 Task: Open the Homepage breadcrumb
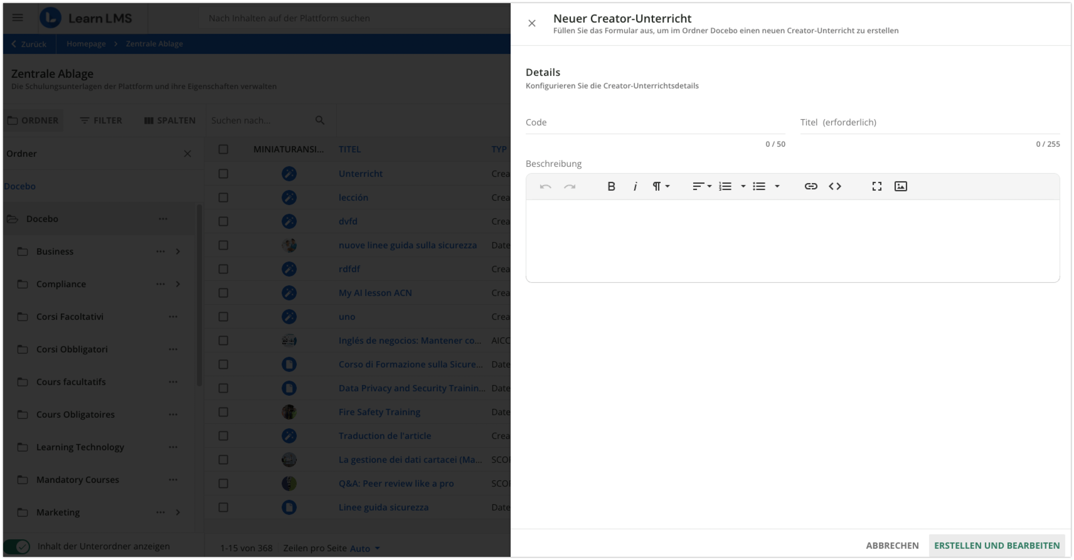86,44
